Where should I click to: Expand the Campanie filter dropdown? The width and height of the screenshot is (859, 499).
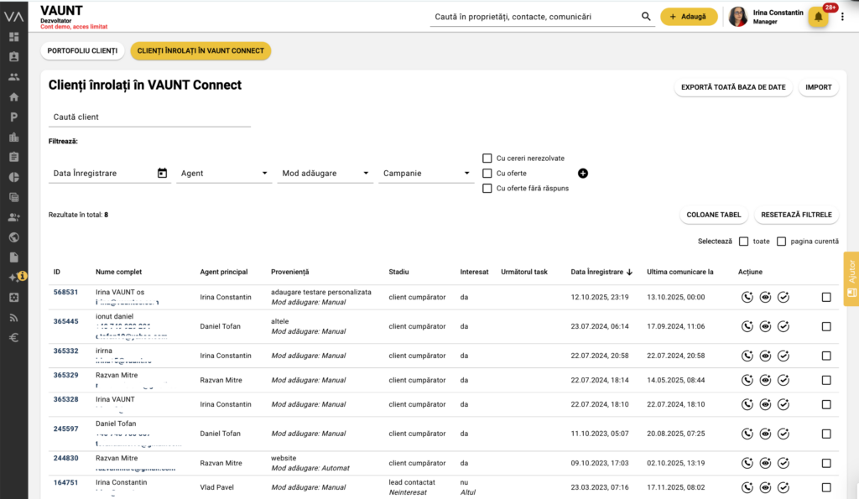426,174
